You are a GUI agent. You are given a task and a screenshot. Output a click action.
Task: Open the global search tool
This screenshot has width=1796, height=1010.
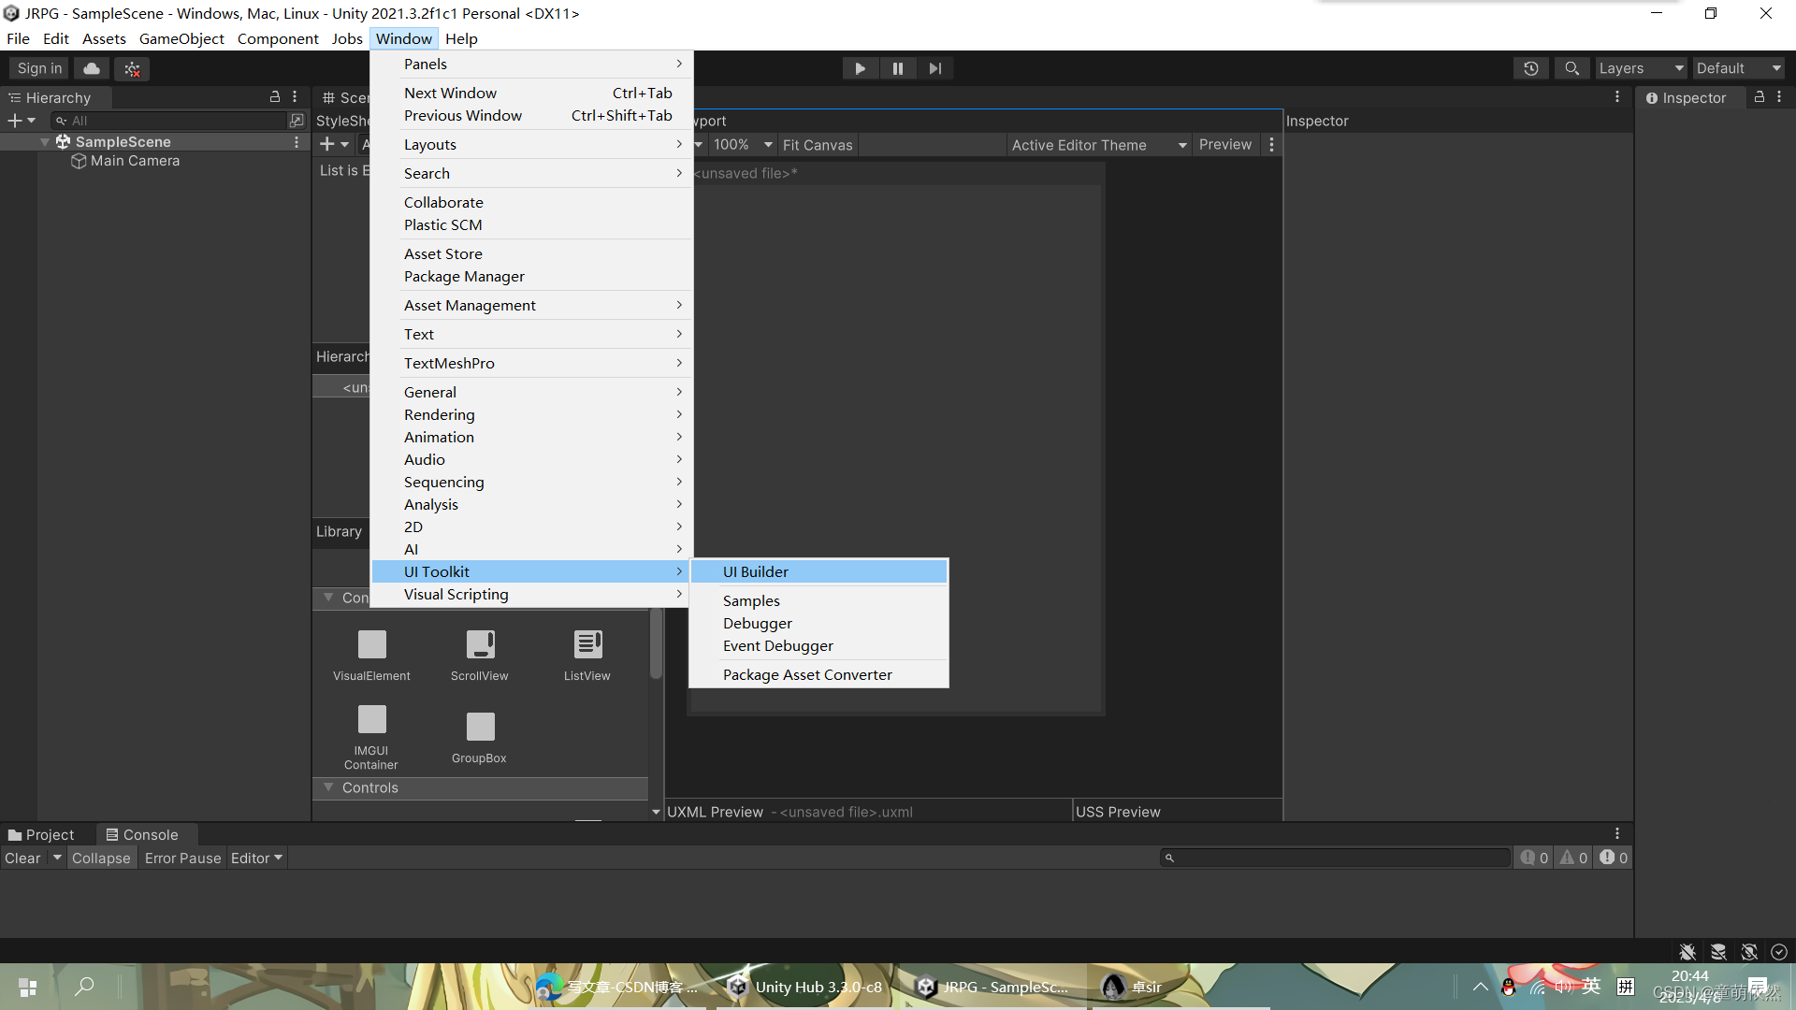1571,67
